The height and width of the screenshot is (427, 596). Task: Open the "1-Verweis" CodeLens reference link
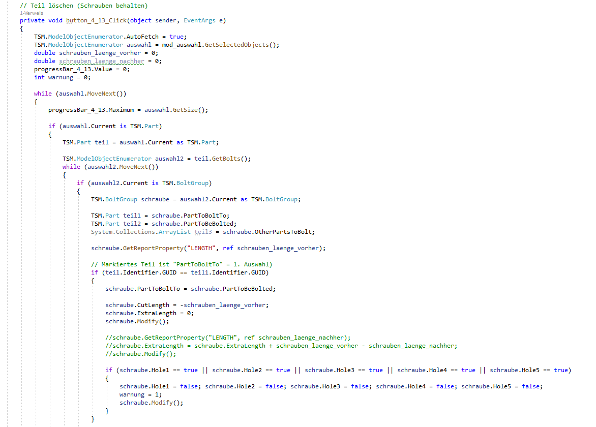32,13
